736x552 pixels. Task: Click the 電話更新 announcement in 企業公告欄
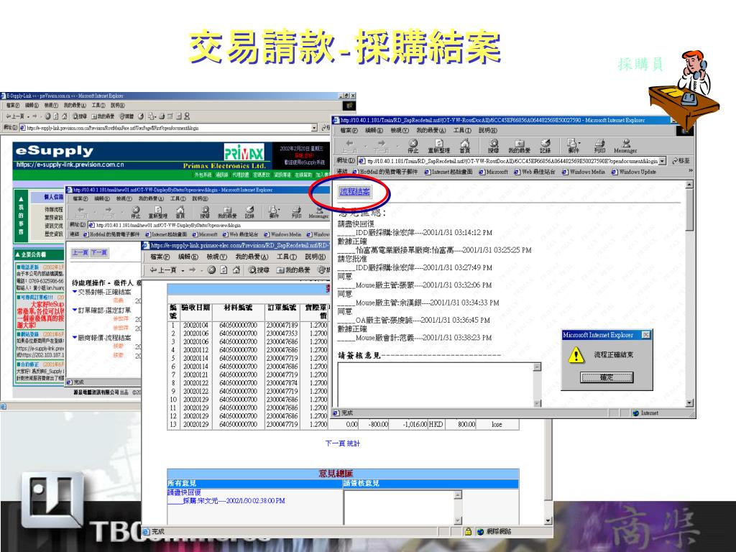click(28, 267)
